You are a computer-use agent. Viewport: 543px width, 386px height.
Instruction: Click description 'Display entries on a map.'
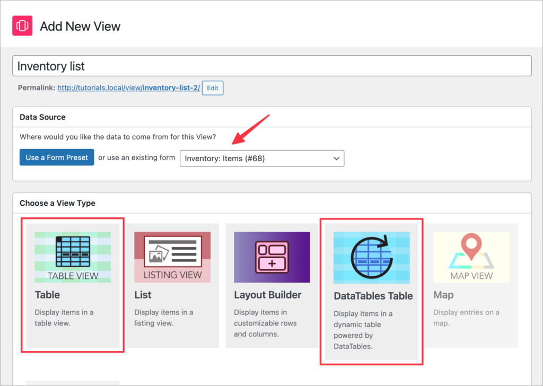tap(467, 318)
